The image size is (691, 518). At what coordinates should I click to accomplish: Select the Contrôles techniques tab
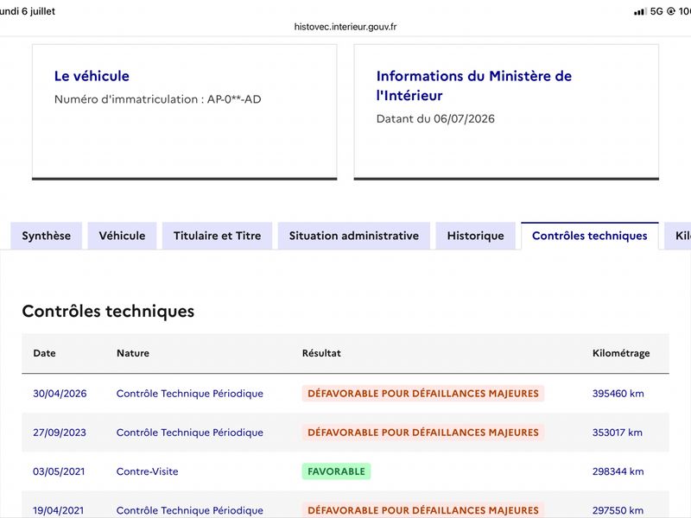pos(590,236)
